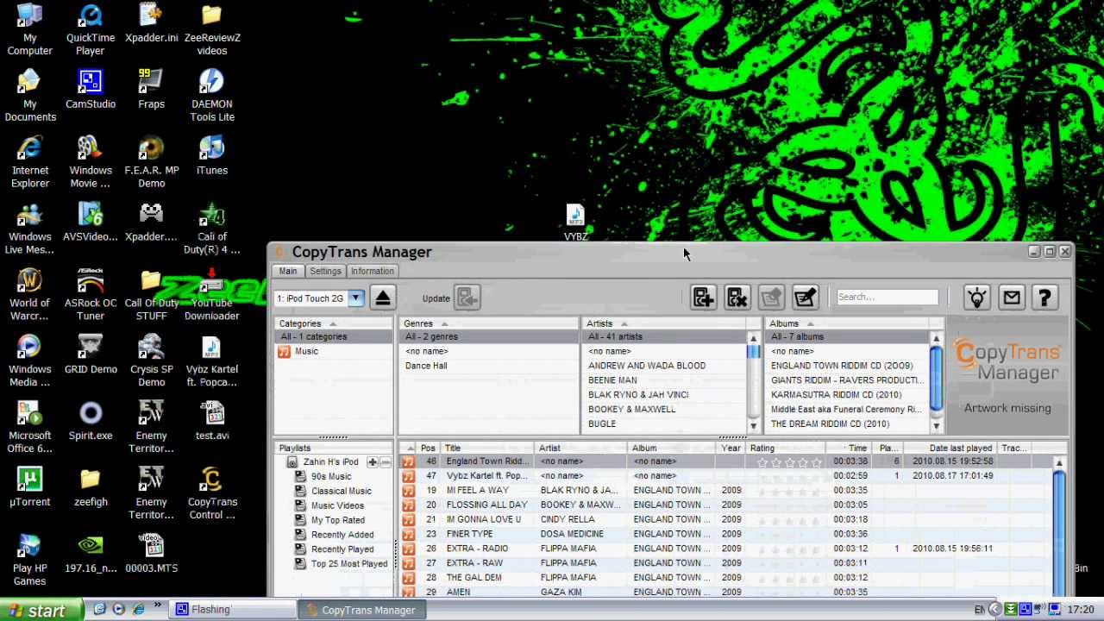
Task: Add a playlist with the plus icon
Action: pyautogui.click(x=373, y=462)
